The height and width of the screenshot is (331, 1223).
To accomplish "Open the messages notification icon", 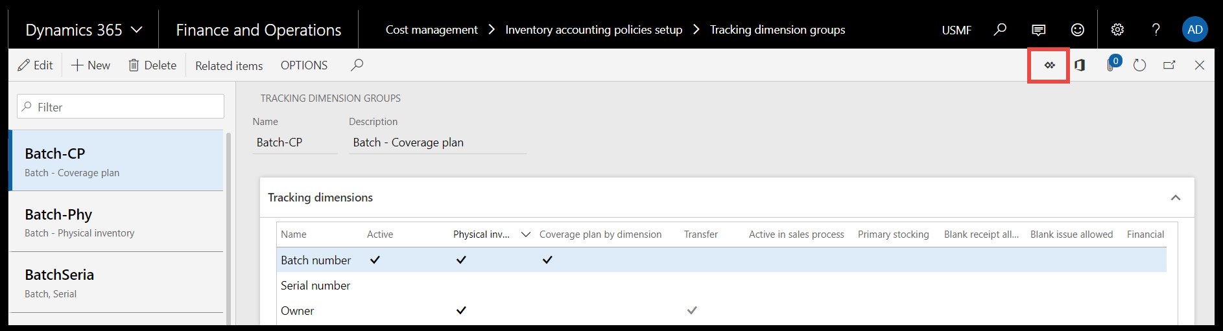I will 1038,30.
